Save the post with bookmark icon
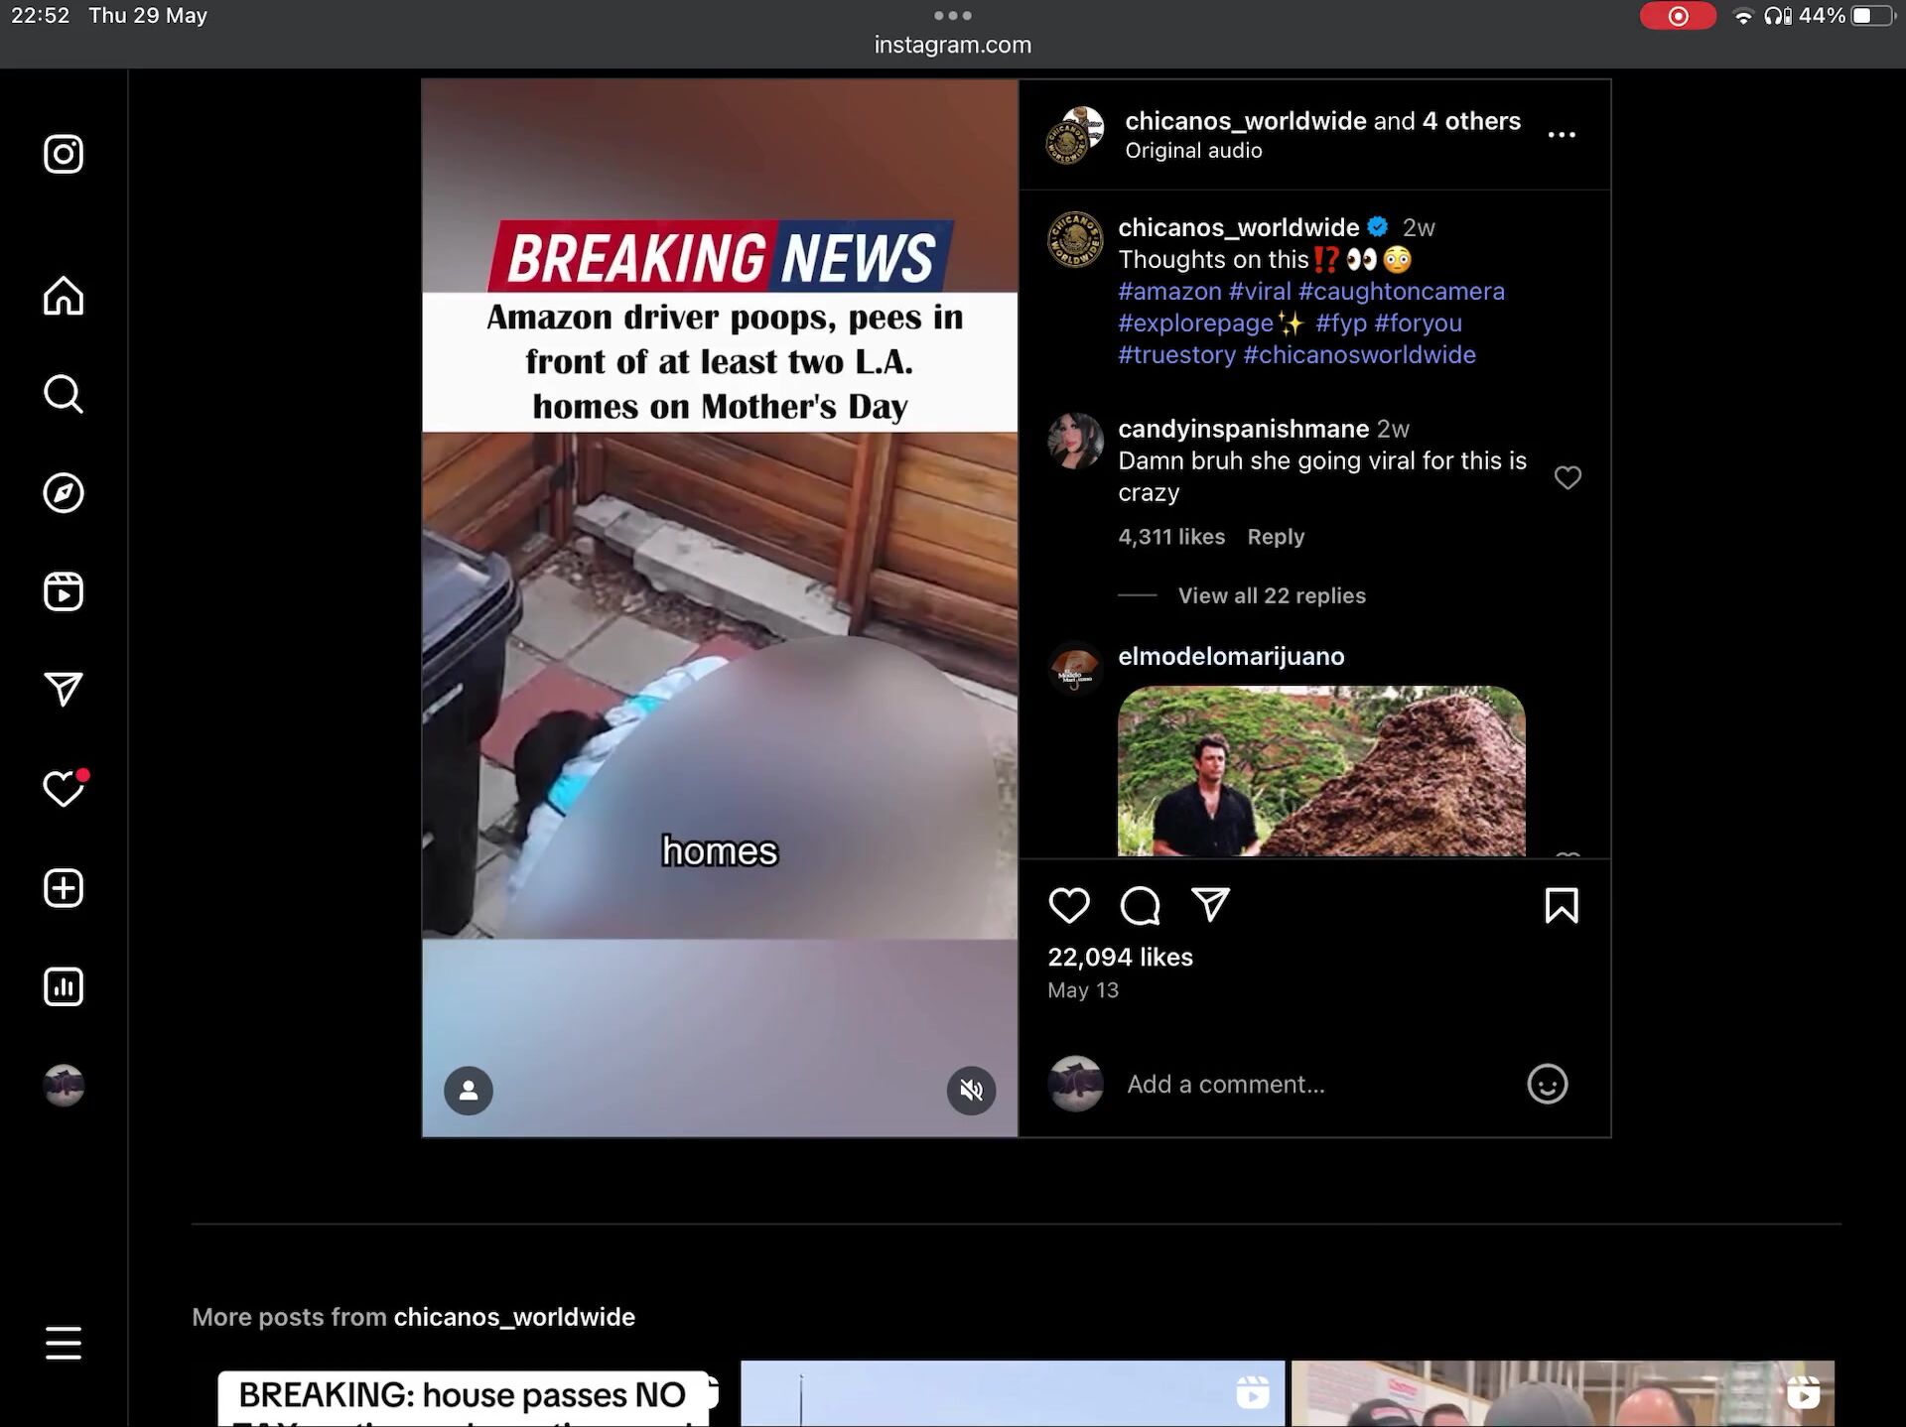This screenshot has height=1427, width=1906. coord(1562,905)
